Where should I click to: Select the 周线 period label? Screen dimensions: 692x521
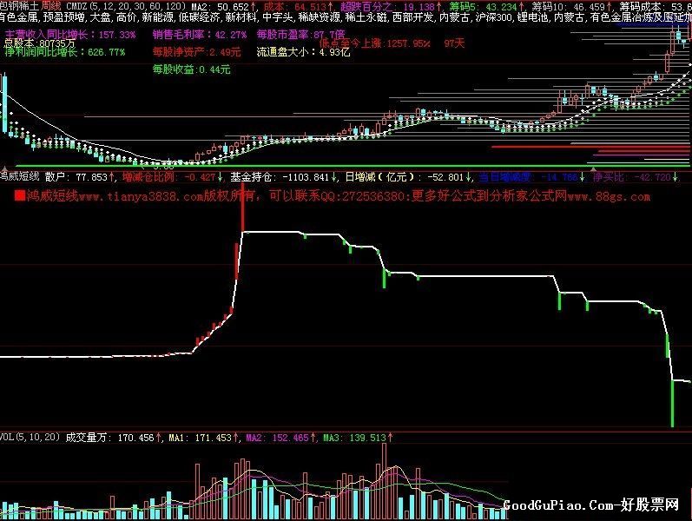50,6
